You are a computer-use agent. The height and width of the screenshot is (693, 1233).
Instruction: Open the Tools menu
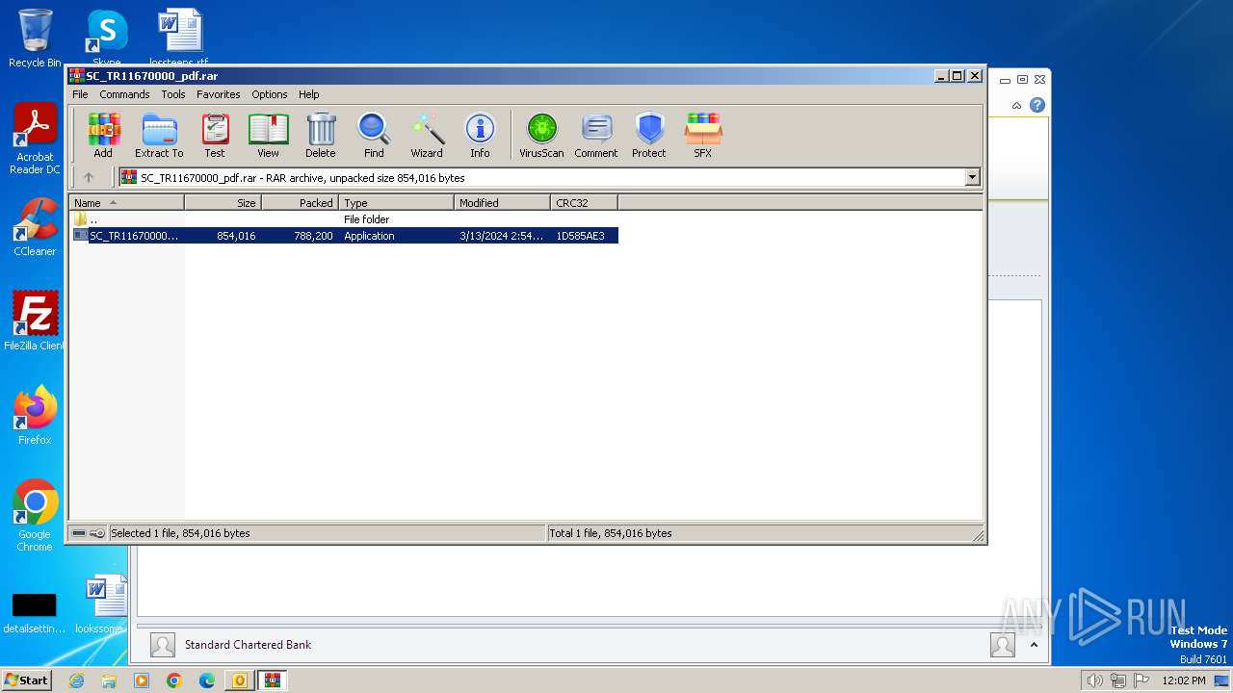coord(173,94)
